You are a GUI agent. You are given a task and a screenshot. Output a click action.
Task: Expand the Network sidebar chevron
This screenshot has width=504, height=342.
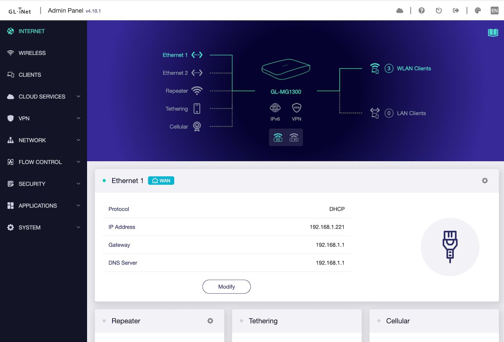(79, 140)
